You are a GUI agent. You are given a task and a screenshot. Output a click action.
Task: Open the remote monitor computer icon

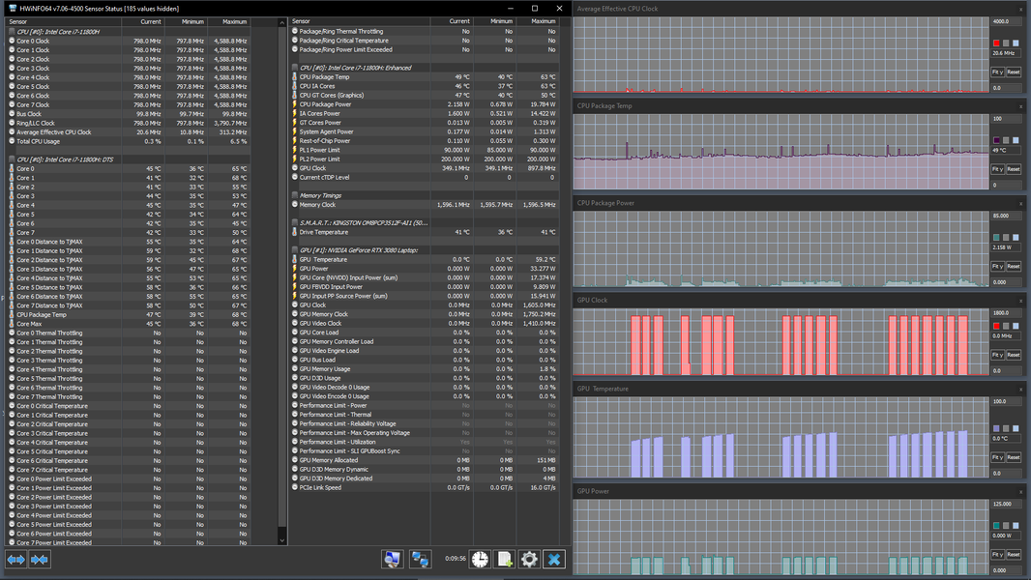pos(392,560)
